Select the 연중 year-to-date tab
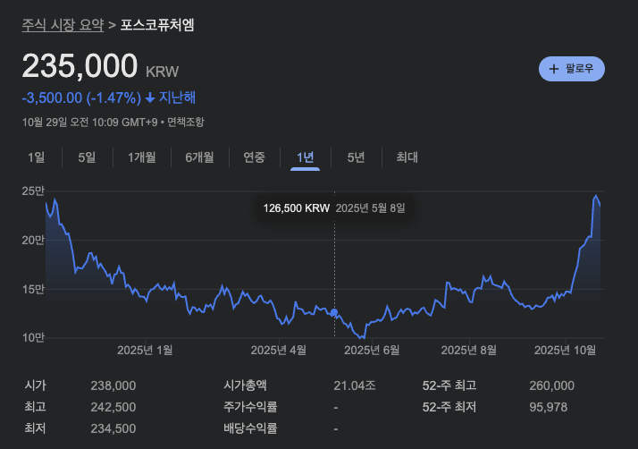The image size is (638, 449). point(254,157)
